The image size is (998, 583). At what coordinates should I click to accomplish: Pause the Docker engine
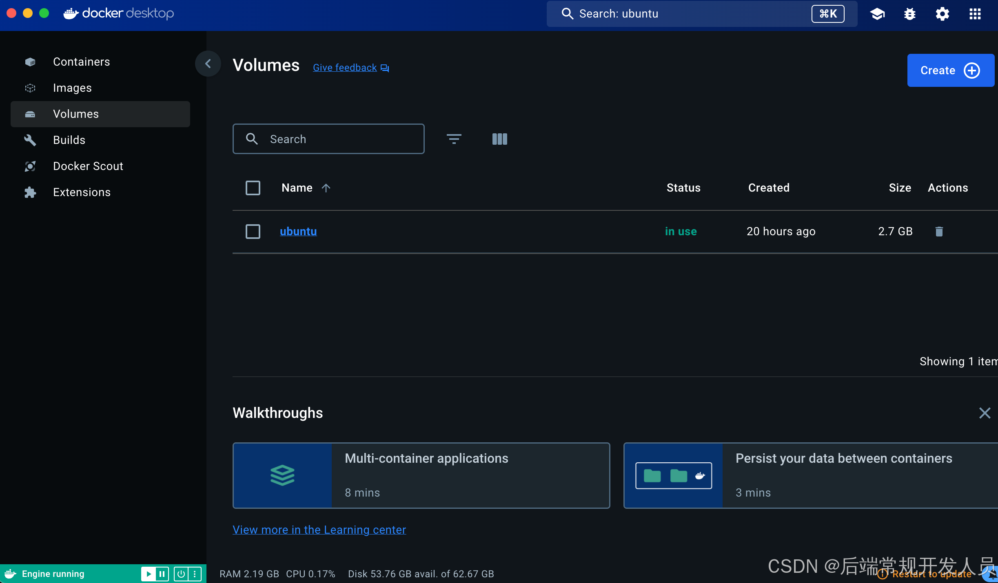pyautogui.click(x=162, y=574)
